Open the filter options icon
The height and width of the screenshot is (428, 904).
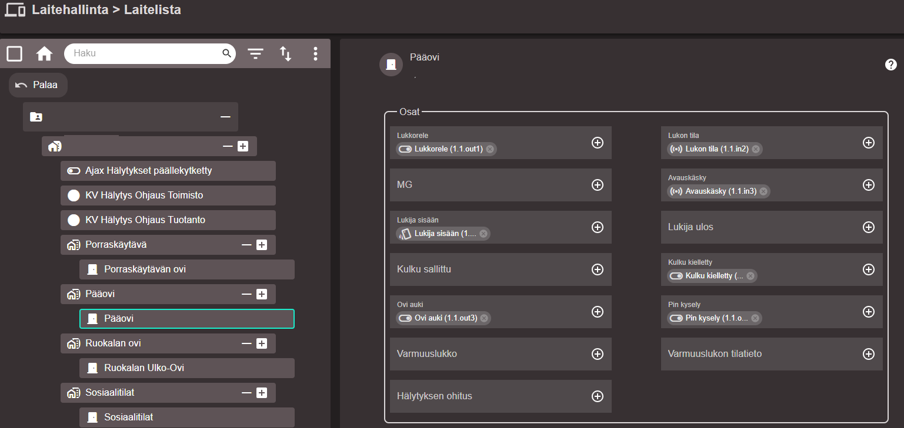point(255,54)
